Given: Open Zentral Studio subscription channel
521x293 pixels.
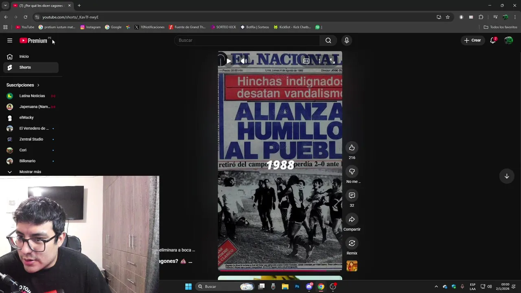Looking at the screenshot, I should click(31, 139).
